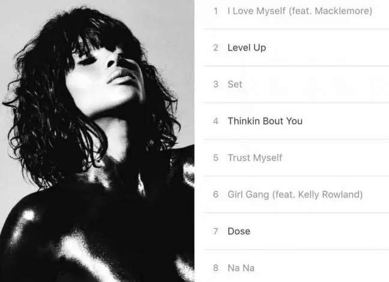
Task: Open the greyed-out track Set
Action: point(235,85)
